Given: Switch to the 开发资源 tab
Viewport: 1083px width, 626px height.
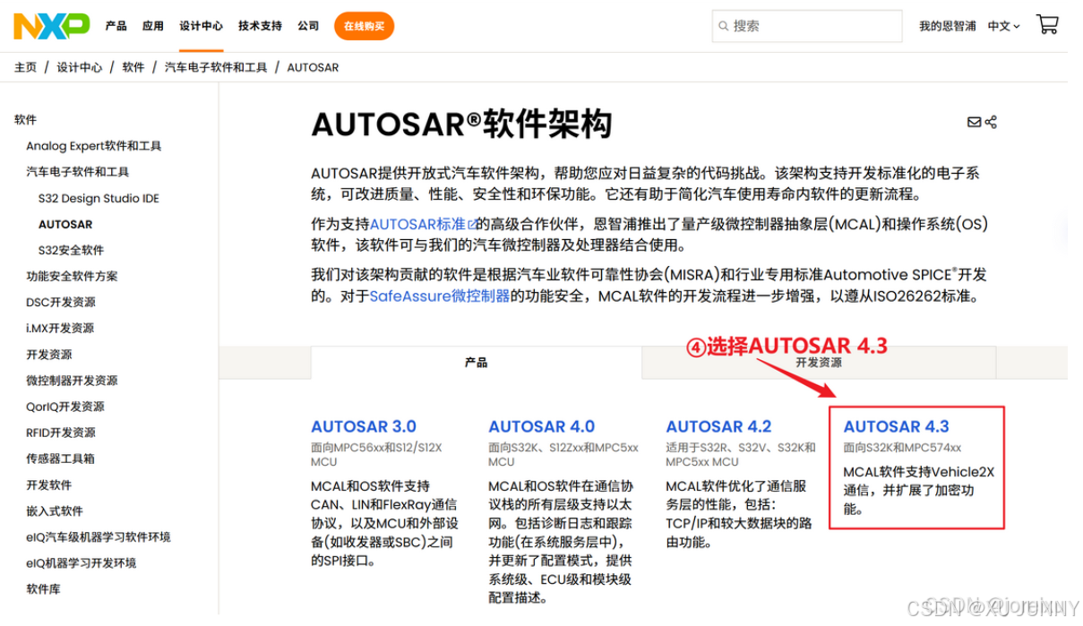Looking at the screenshot, I should click(x=819, y=363).
